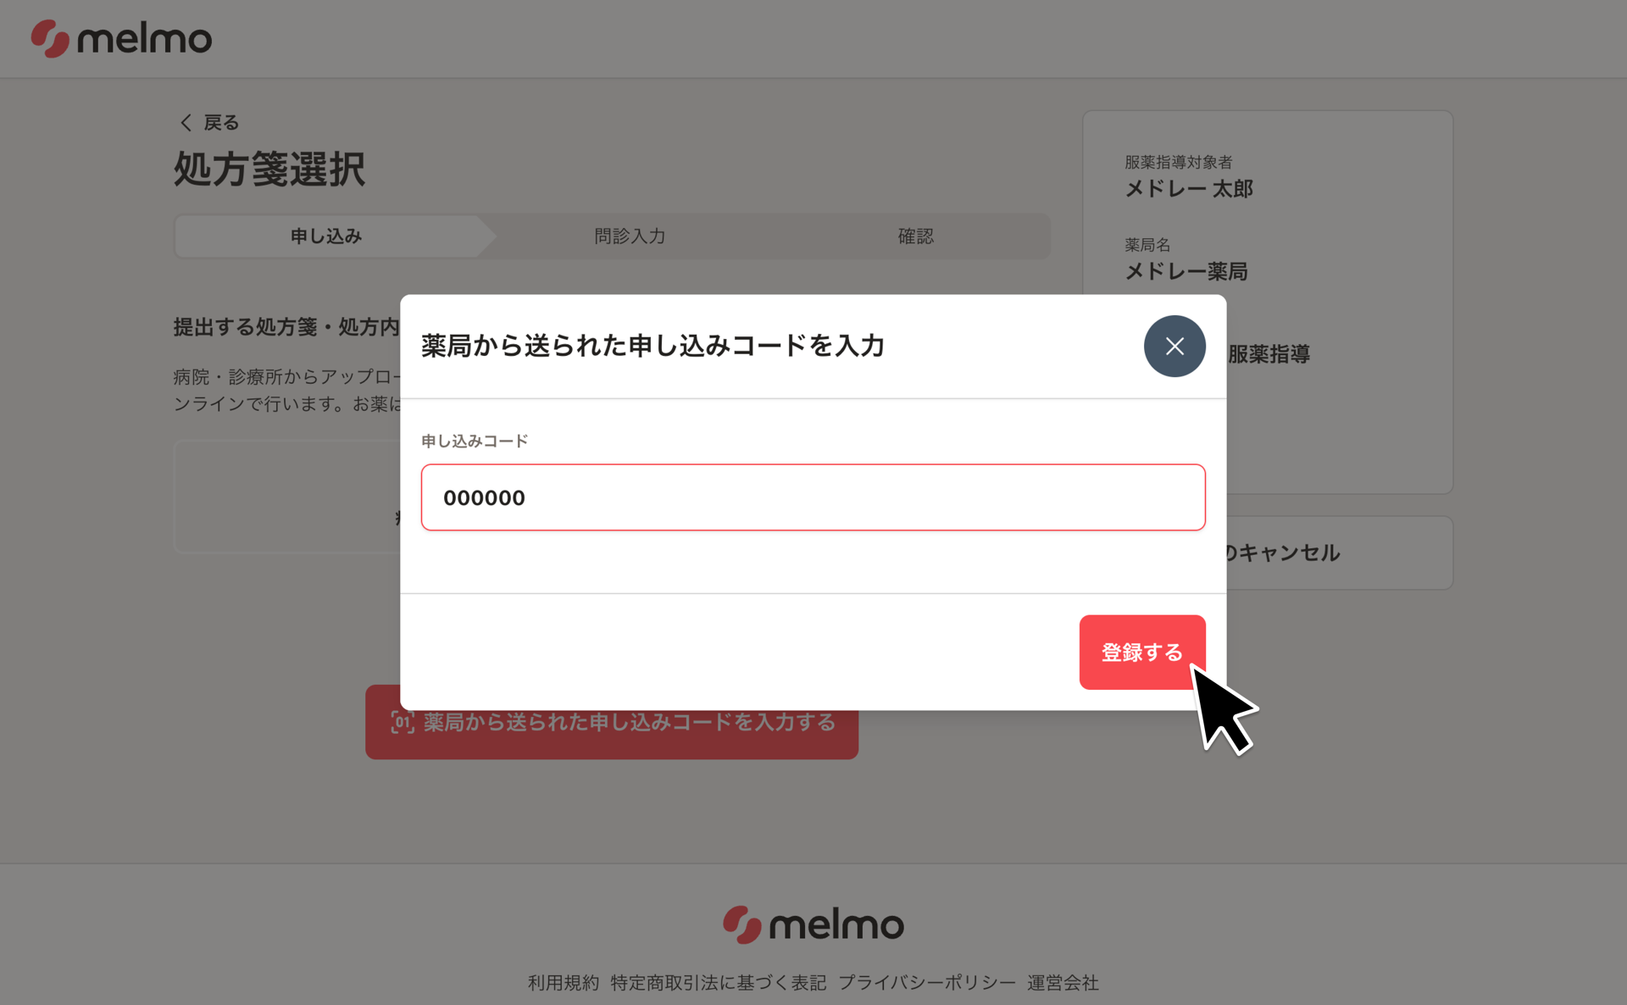Select the 確認 step tab
The height and width of the screenshot is (1005, 1627).
pyautogui.click(x=915, y=236)
